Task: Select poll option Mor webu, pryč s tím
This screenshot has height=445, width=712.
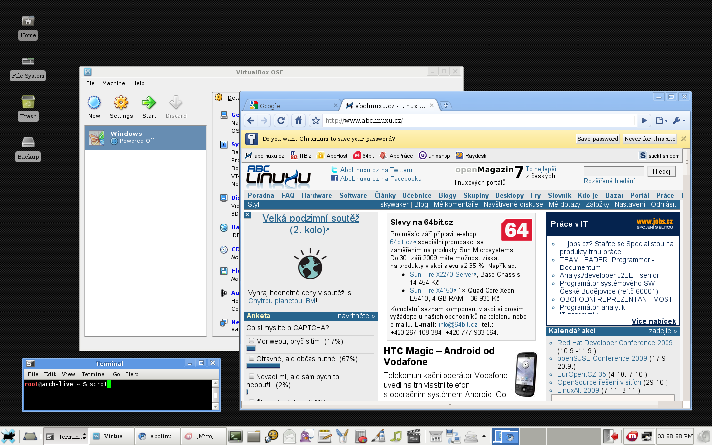Action: (252, 341)
